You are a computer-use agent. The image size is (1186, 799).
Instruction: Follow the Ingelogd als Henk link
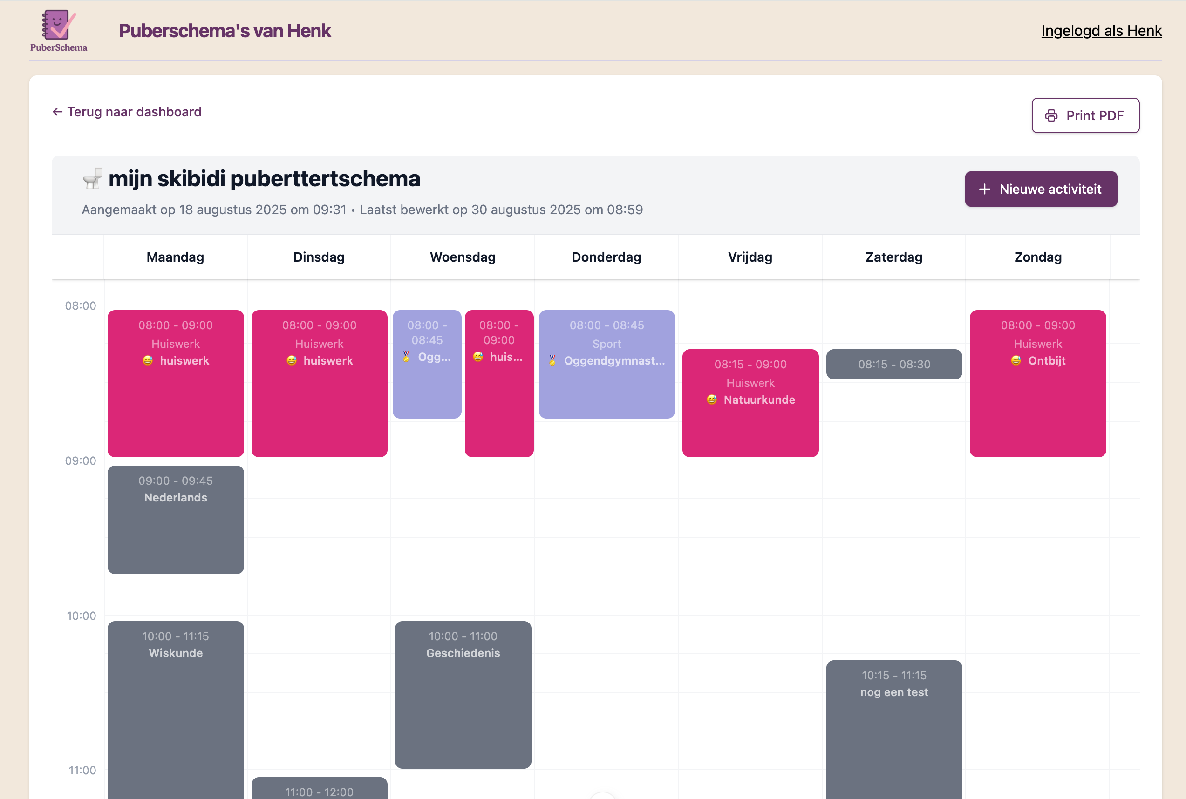point(1101,31)
